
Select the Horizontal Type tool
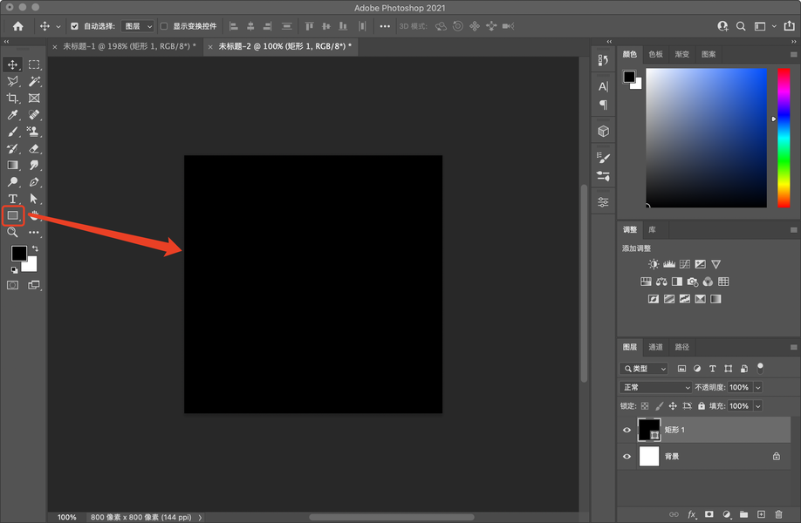click(13, 199)
